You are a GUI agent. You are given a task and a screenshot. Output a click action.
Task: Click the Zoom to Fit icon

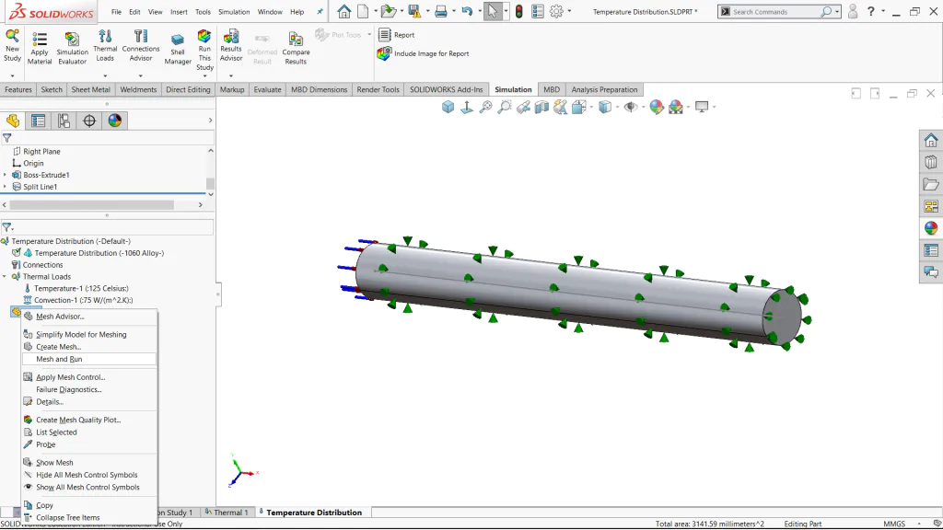(485, 107)
